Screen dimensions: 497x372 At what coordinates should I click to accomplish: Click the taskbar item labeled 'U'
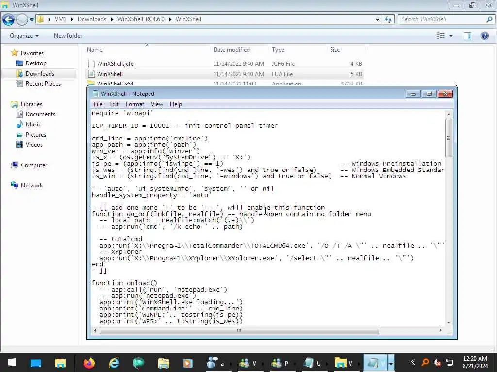coord(315,363)
